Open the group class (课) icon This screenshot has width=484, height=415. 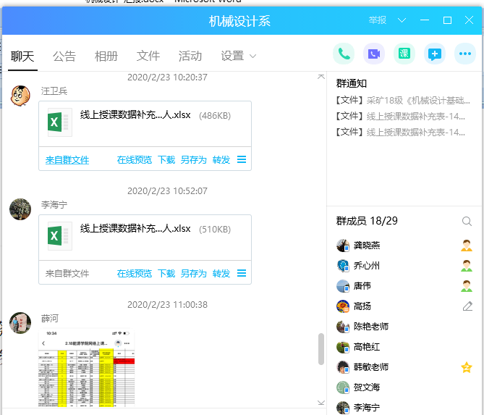404,54
